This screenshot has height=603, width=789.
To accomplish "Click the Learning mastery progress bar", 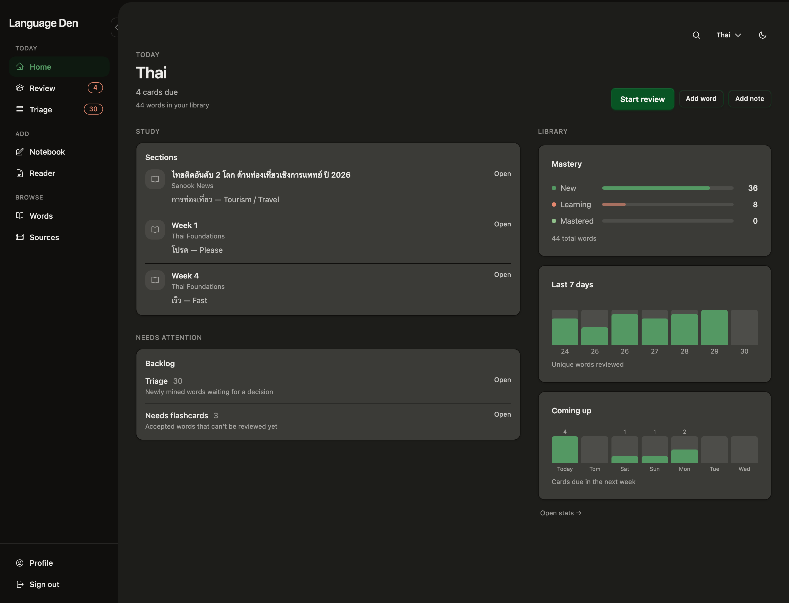I will [667, 204].
